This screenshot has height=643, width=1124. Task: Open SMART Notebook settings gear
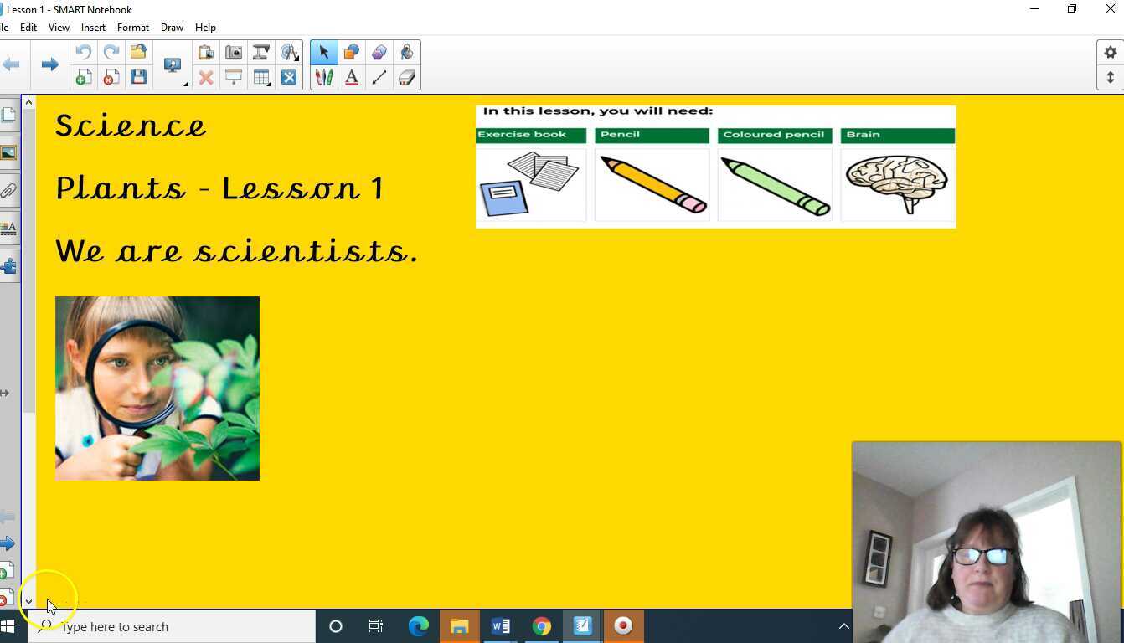click(1112, 52)
